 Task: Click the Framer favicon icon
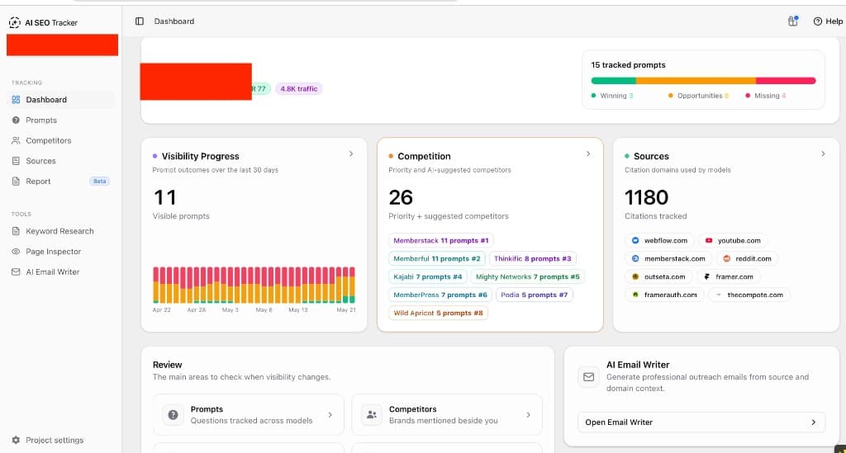pos(707,277)
